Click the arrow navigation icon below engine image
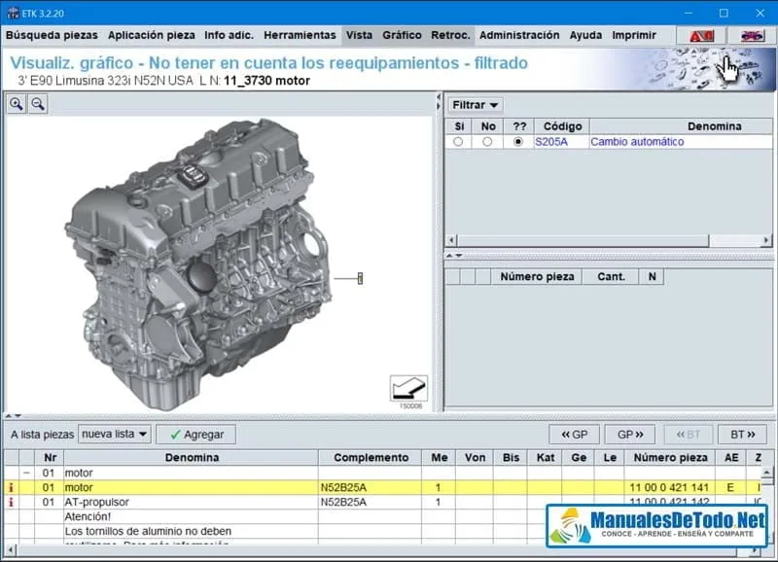Image resolution: width=778 pixels, height=562 pixels. pyautogui.click(x=408, y=389)
